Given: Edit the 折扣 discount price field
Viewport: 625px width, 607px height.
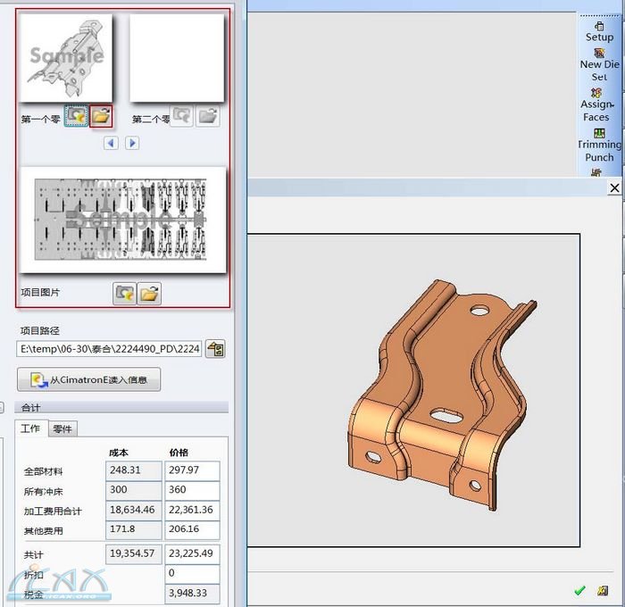Looking at the screenshot, I should pyautogui.click(x=192, y=573).
